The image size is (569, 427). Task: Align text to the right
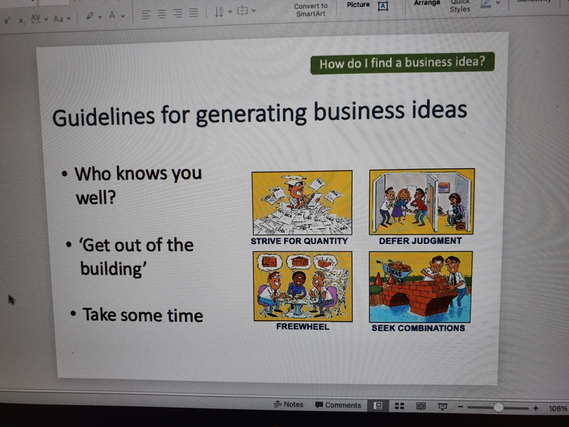[178, 13]
